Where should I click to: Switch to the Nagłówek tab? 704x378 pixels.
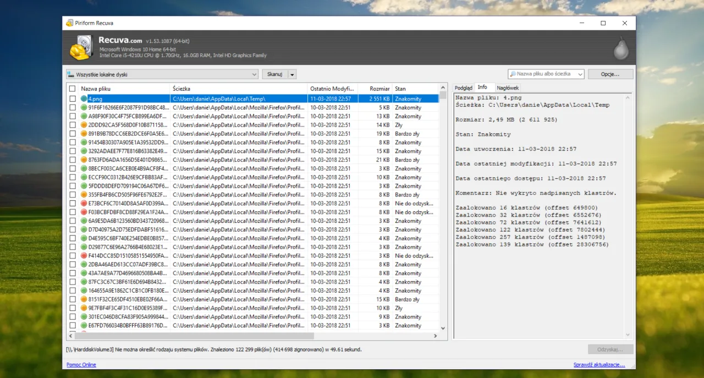(507, 88)
